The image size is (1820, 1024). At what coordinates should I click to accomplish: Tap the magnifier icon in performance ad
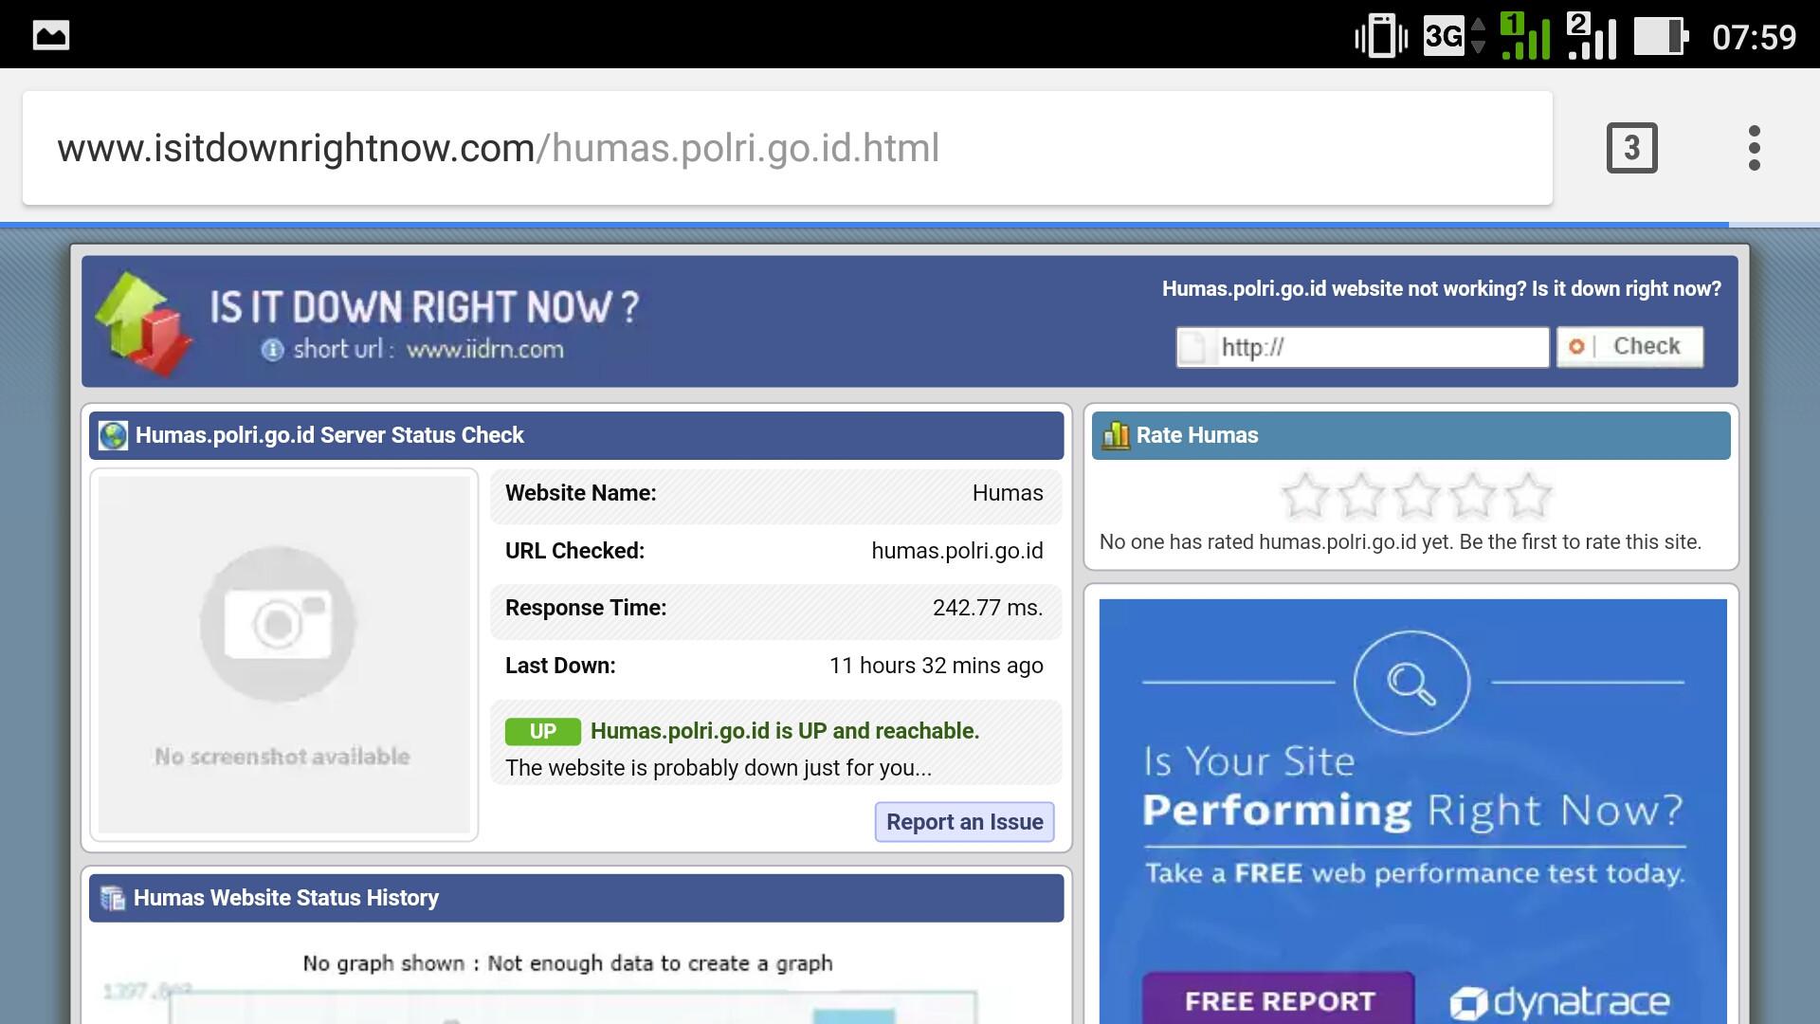1411,683
